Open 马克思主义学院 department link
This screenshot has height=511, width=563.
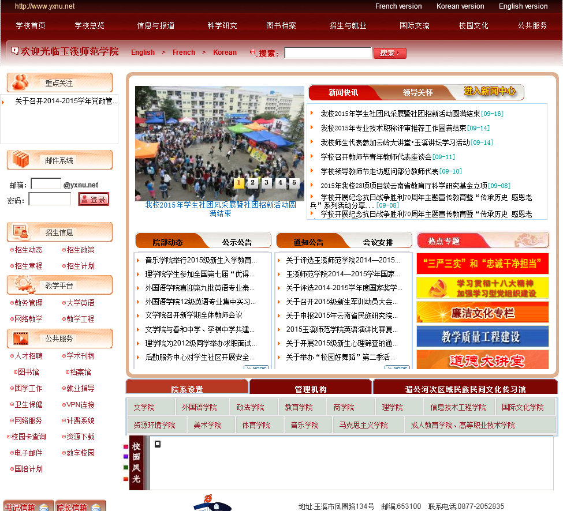coord(363,425)
